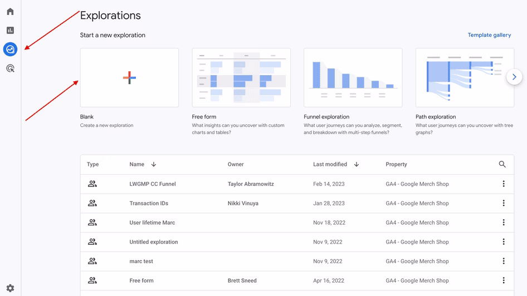Choose the Funnel exploration template
Viewport: 527px width, 296px height.
click(353, 78)
